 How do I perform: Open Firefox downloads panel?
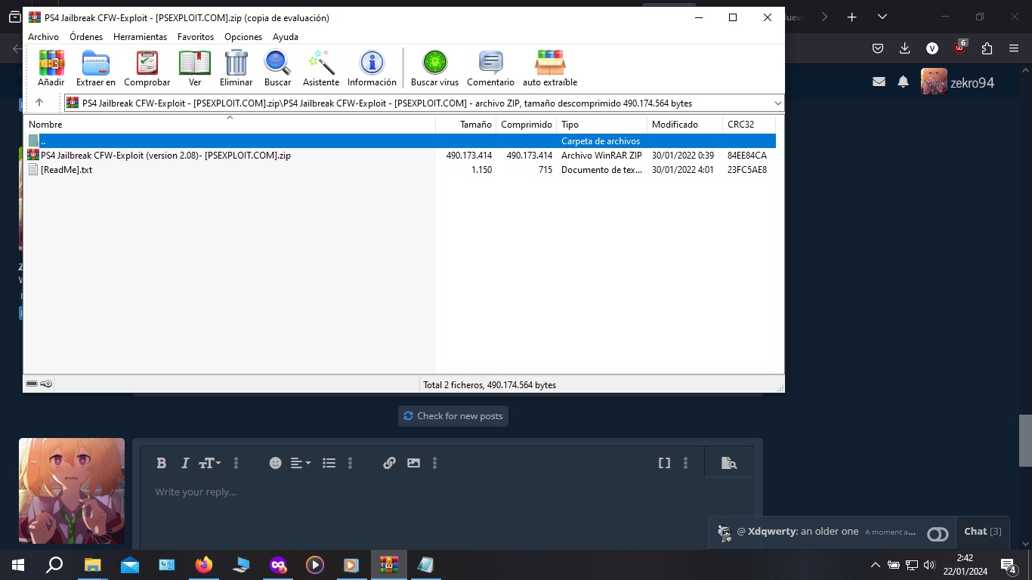(905, 48)
